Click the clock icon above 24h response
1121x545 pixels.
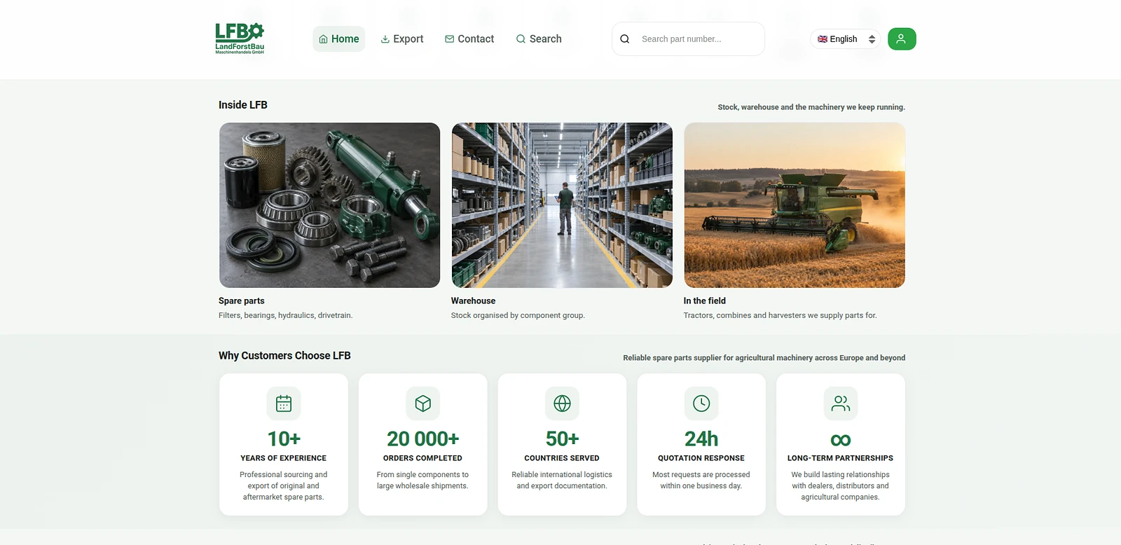coord(701,403)
